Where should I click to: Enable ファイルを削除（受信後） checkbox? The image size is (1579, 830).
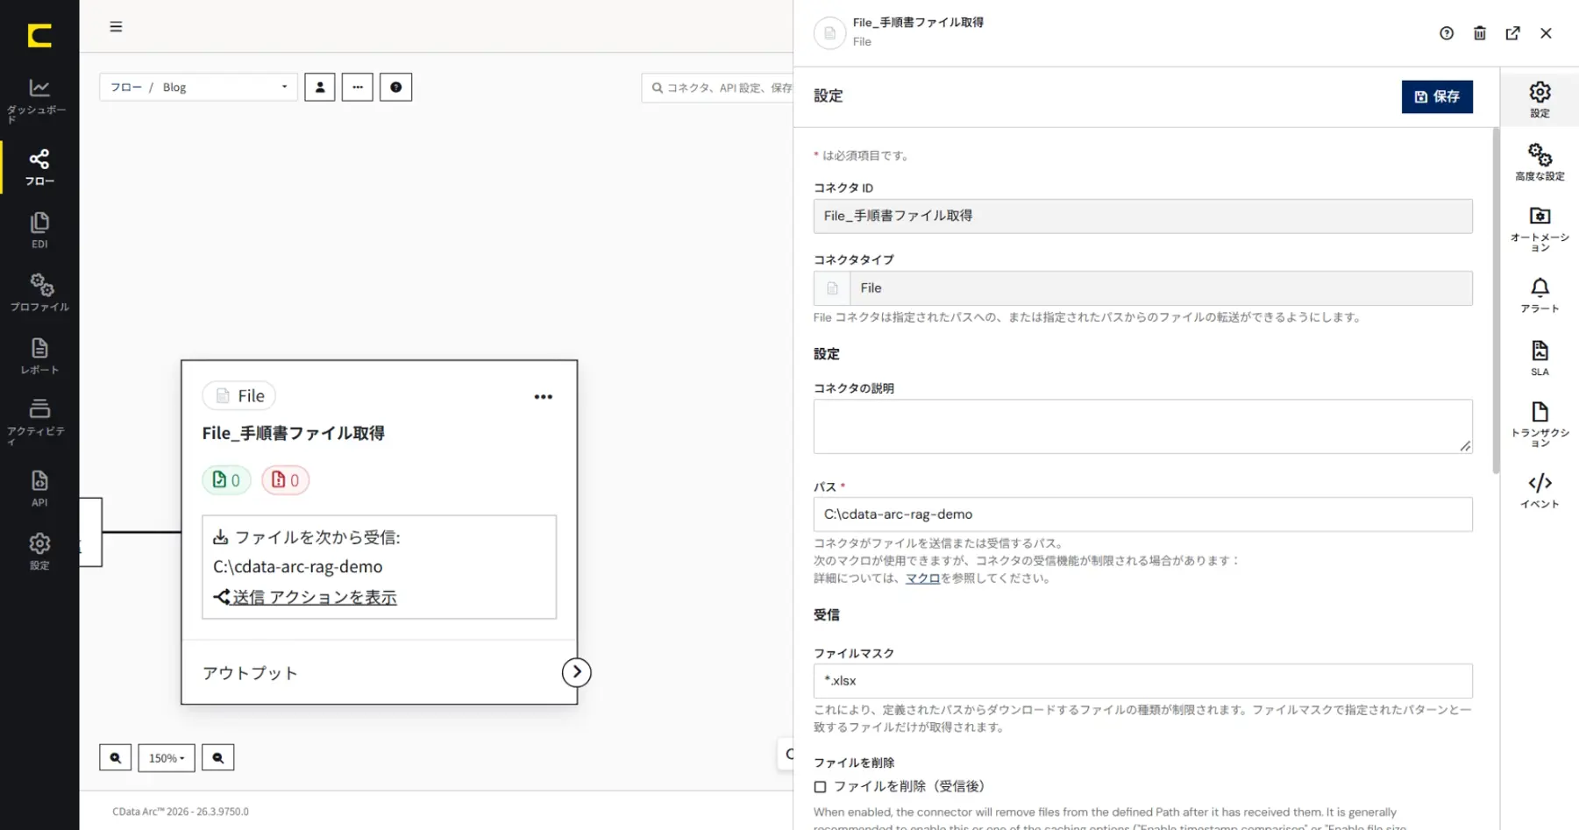(x=821, y=787)
